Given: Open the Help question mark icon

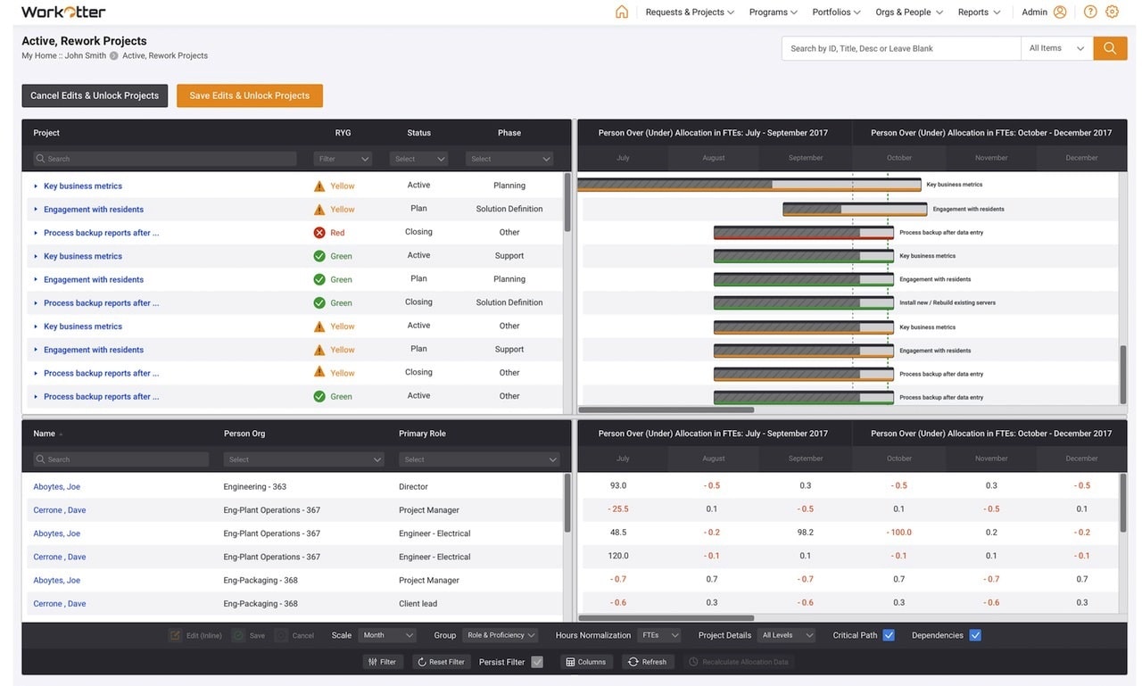Looking at the screenshot, I should (x=1090, y=12).
